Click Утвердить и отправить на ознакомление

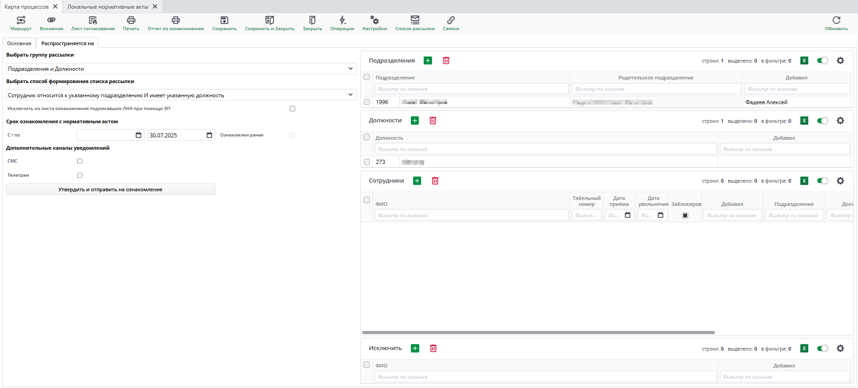tap(111, 189)
